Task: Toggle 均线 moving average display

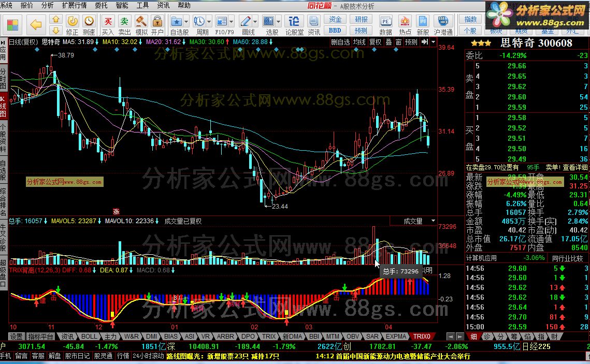Action: pos(359,42)
